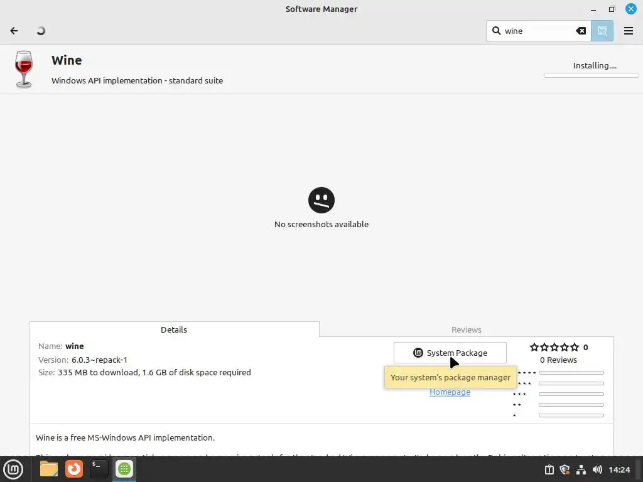The height and width of the screenshot is (482, 643).
Task: Launch Firefox from the taskbar
Action: (x=74, y=469)
